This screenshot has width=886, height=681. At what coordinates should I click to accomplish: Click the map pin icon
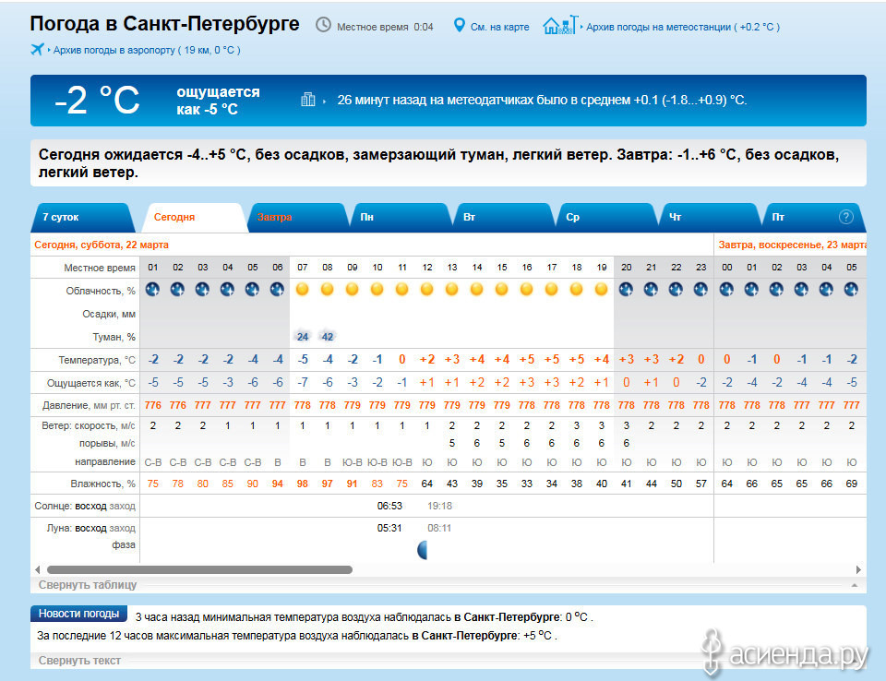click(460, 26)
